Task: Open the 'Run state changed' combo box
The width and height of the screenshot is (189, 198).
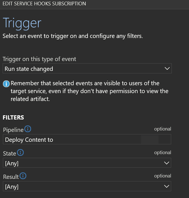Action: [87, 68]
